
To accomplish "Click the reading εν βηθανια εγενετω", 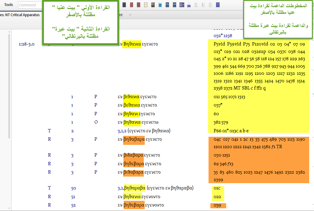I will pyautogui.click(x=138, y=122).
